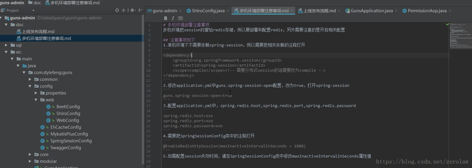Close the PermissionAop.java tab
This screenshot has width=472, height=168.
[450, 11]
